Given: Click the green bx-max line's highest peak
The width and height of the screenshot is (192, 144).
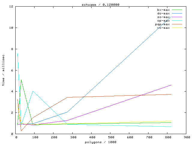Looking at the screenshot, I should (21, 80).
